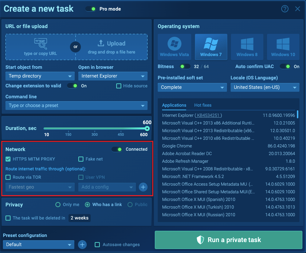Image resolution: width=306 pixels, height=253 pixels.
Task: Open Start object from Temp directory dropdown
Action: 40,76
